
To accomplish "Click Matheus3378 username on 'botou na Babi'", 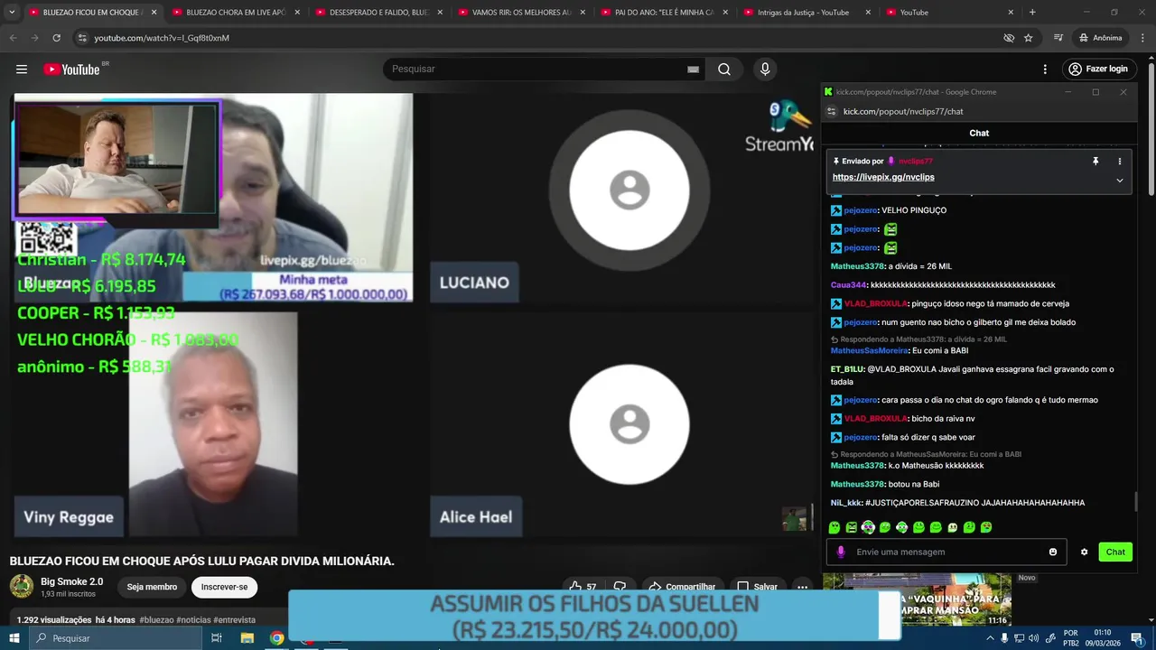I will tap(857, 484).
